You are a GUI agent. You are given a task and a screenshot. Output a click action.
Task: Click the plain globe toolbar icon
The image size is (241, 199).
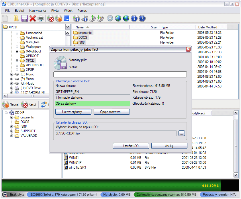coord(126,18)
